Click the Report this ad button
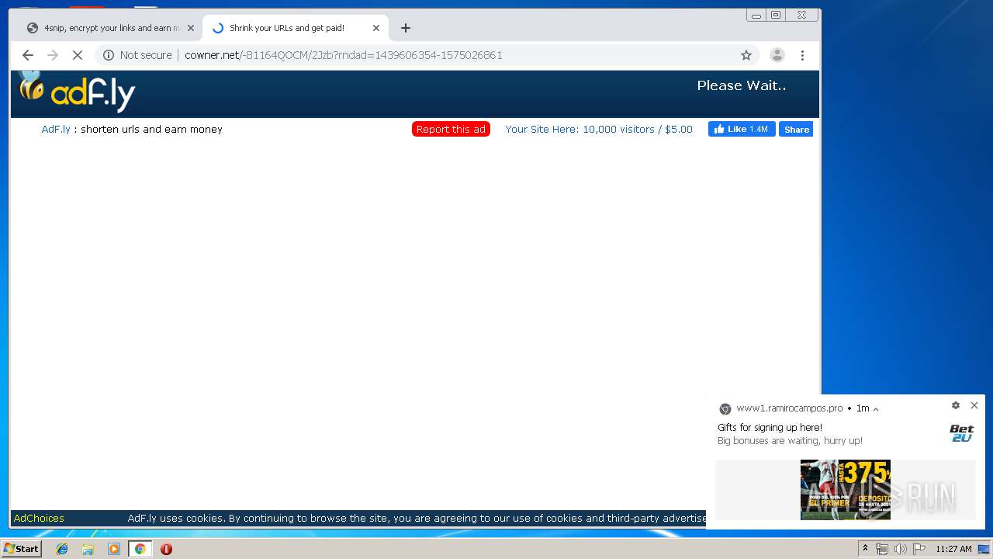Image resolution: width=993 pixels, height=559 pixels. click(451, 130)
